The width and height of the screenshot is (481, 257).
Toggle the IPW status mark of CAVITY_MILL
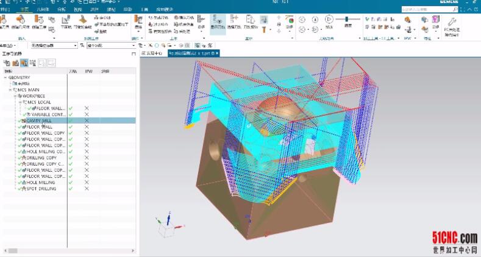click(x=87, y=121)
